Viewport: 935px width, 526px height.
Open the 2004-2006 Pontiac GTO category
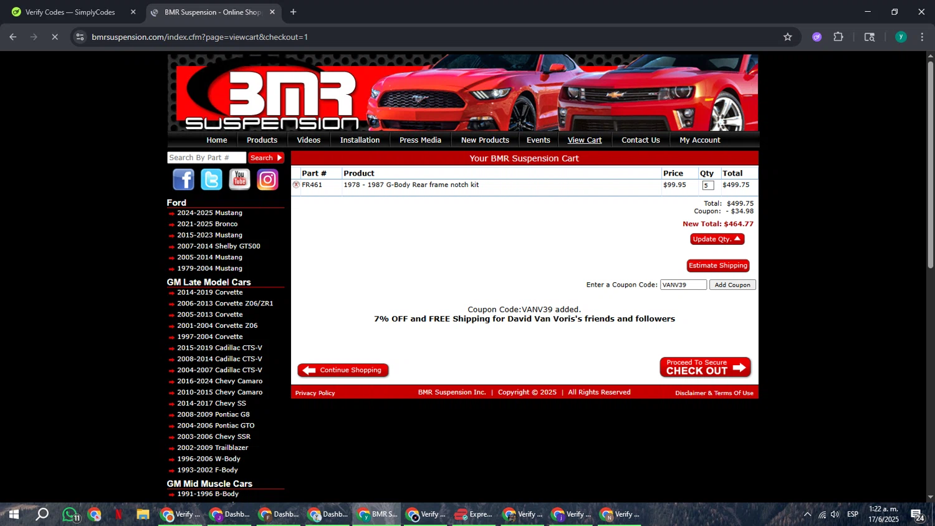point(216,426)
